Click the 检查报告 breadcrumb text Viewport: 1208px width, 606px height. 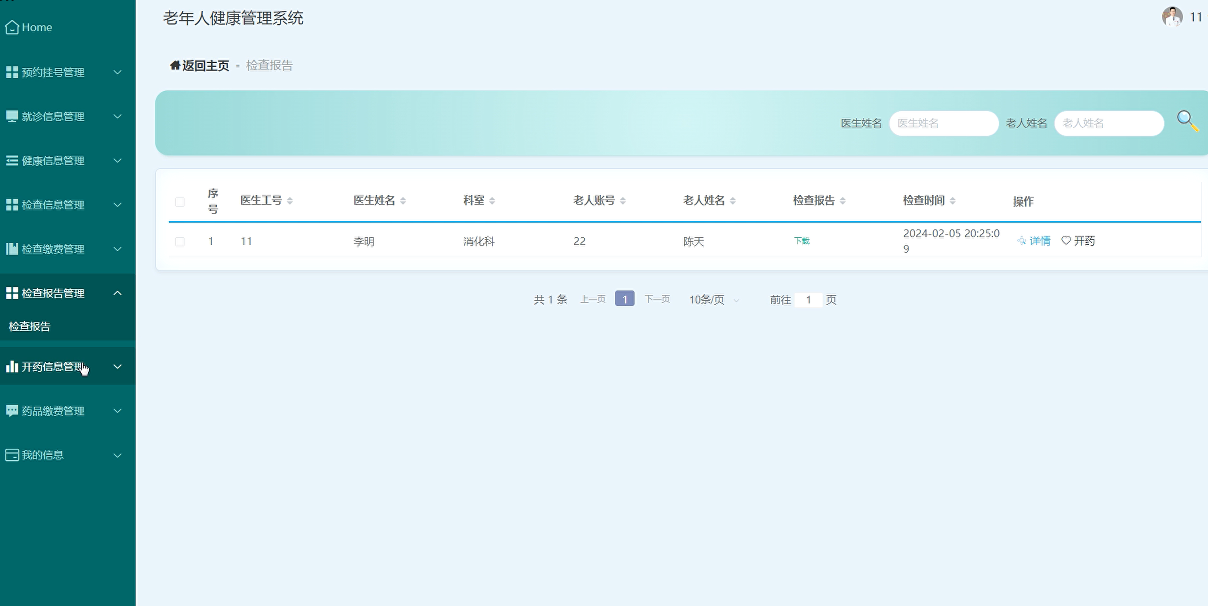pos(269,66)
